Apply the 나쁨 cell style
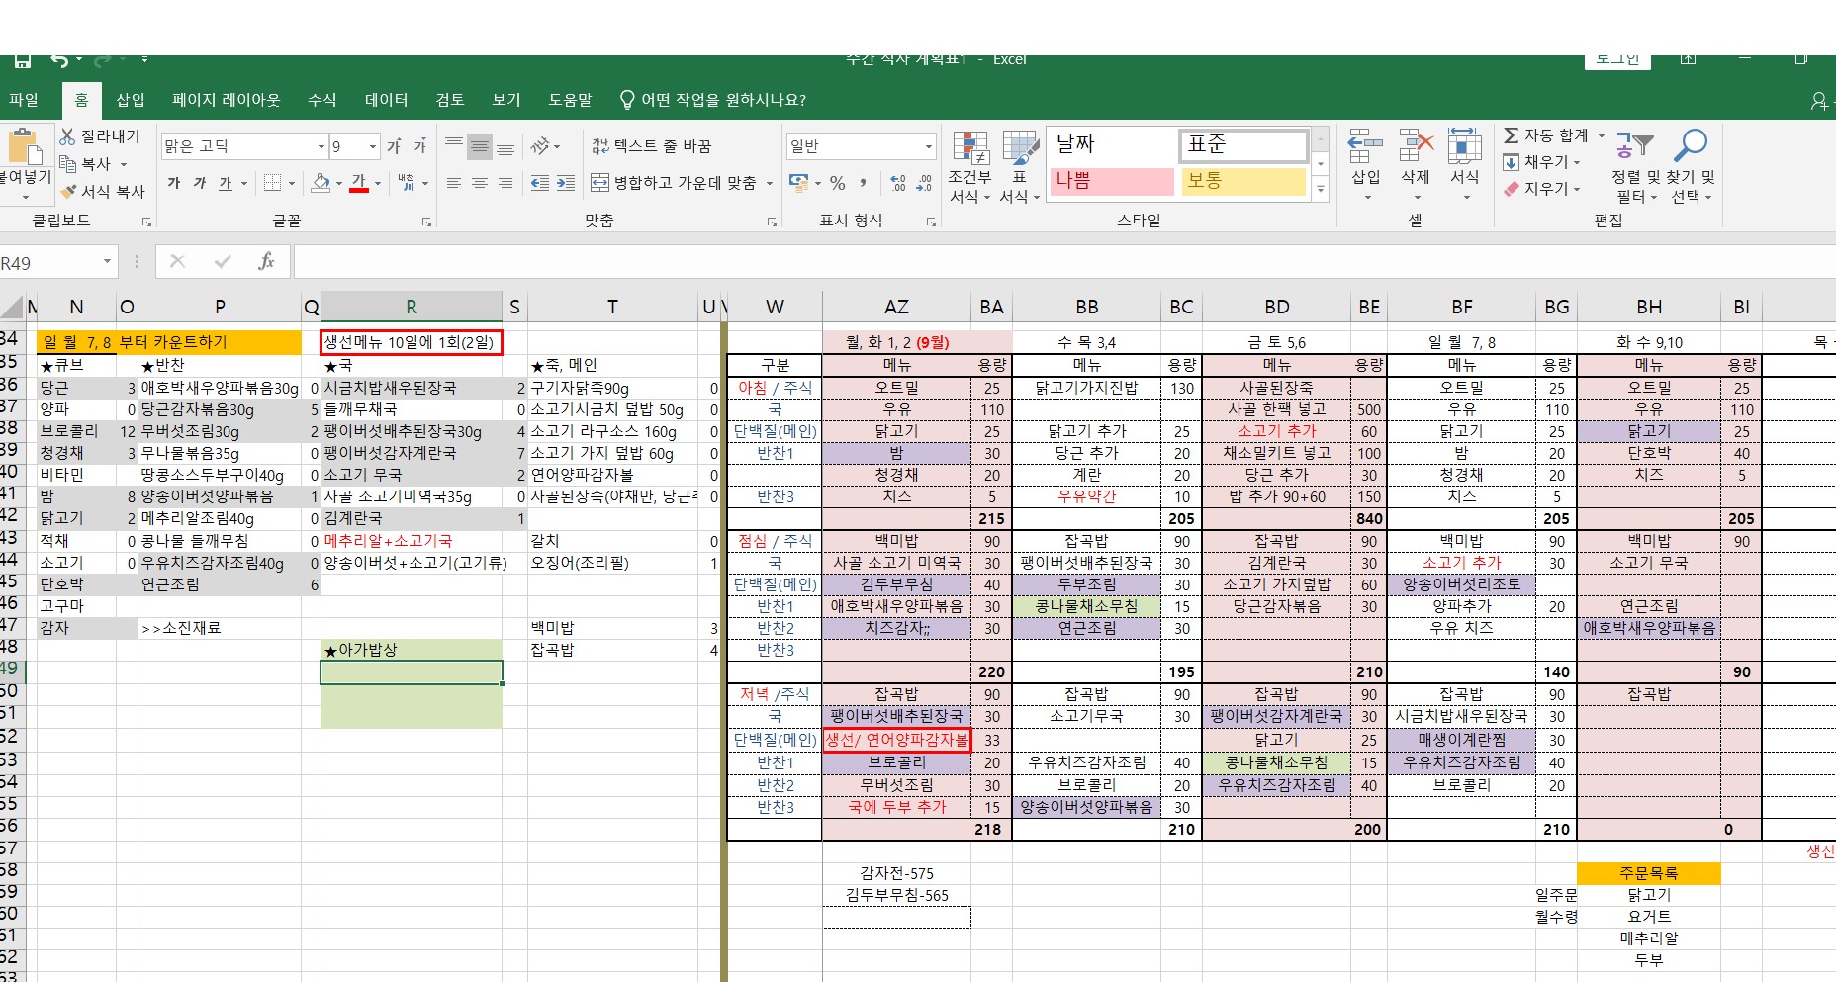Viewport: 1836px width, 982px height. tap(1110, 182)
